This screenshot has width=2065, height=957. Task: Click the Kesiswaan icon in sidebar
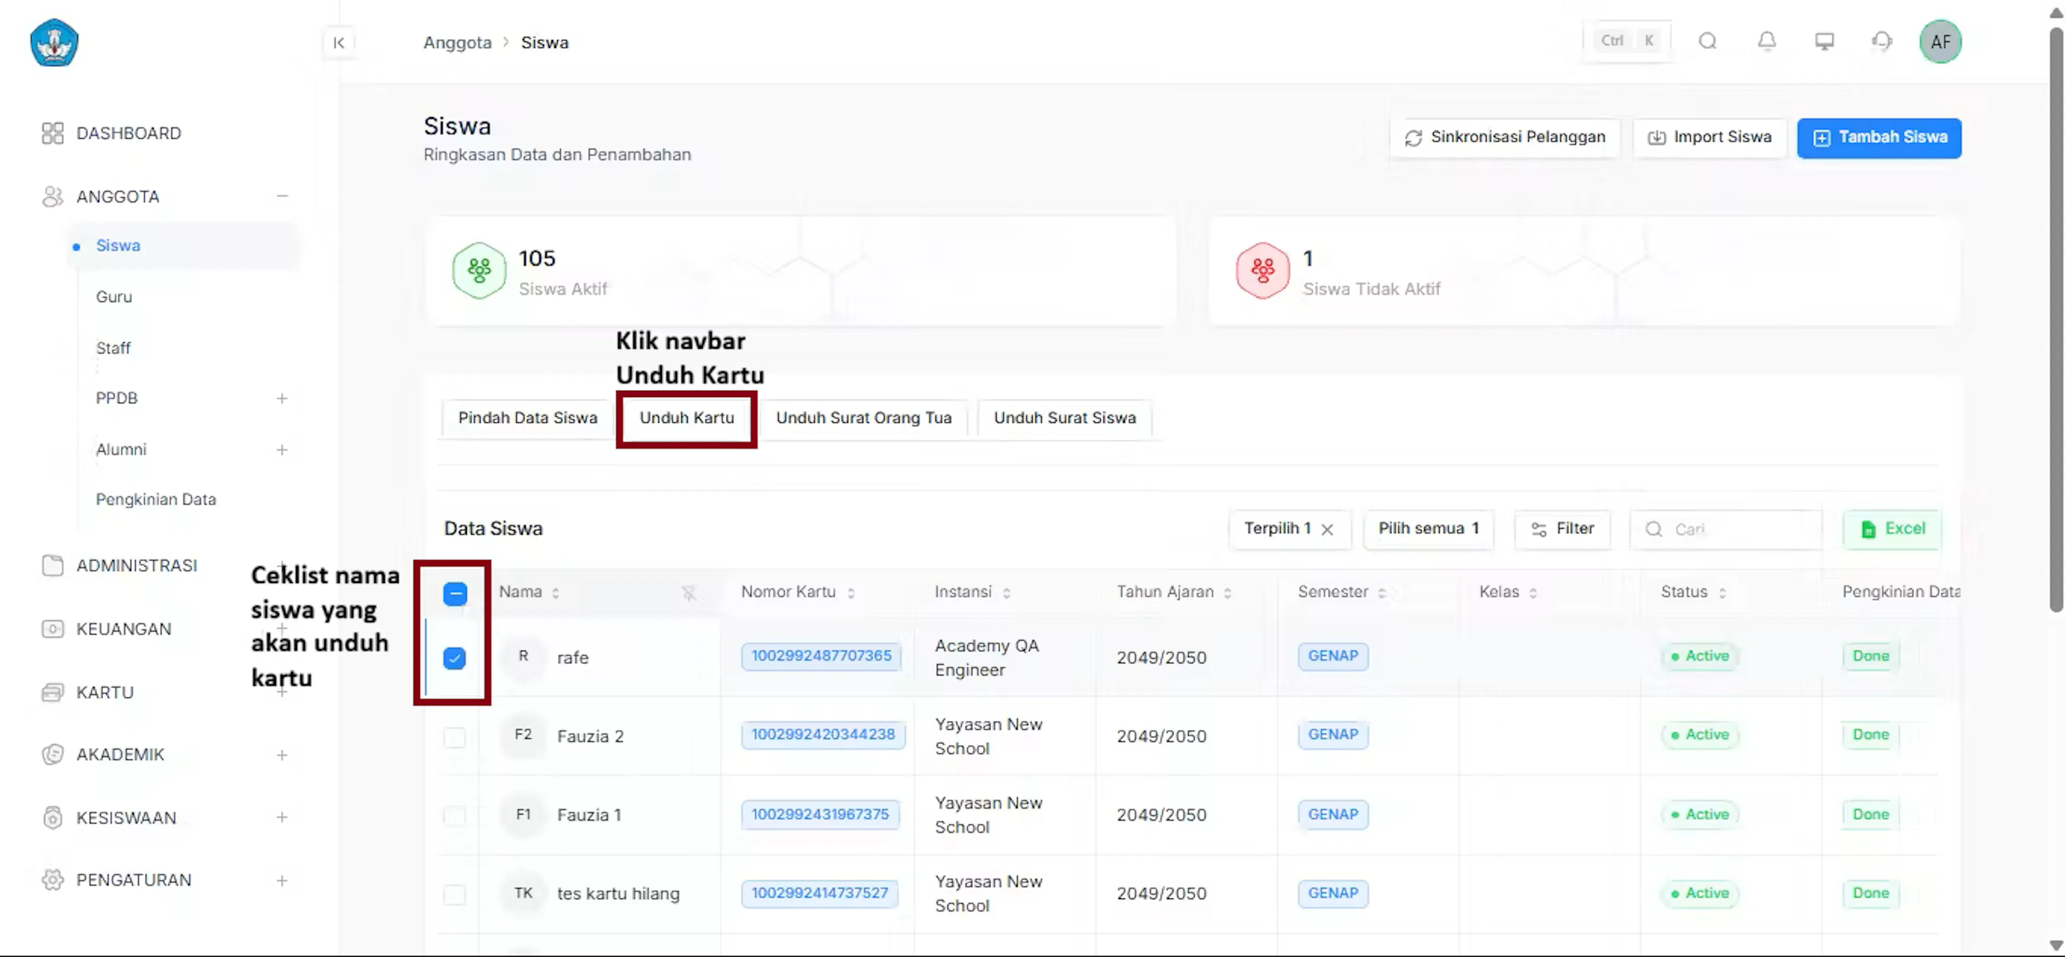pyautogui.click(x=52, y=818)
